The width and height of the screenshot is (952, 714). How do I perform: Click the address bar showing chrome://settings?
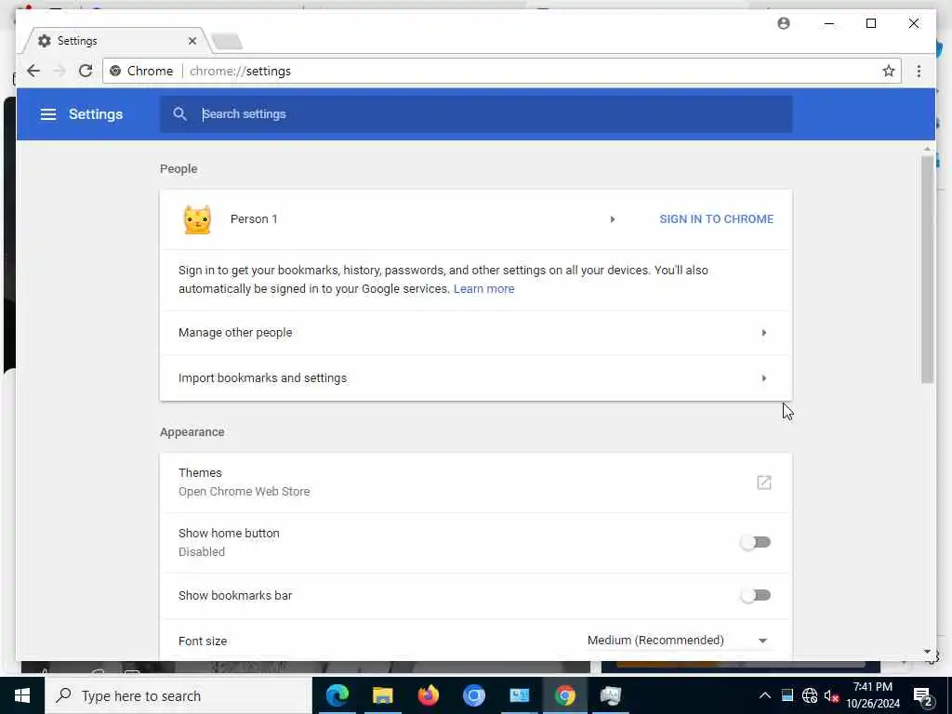501,71
